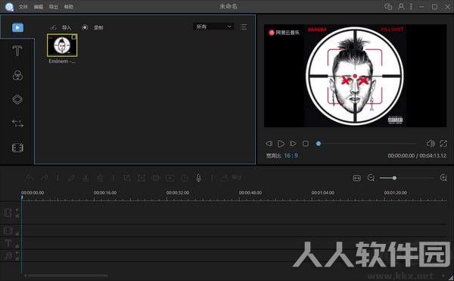Expand the 所有 media filter dropdown
454x281 pixels.
click(x=213, y=27)
